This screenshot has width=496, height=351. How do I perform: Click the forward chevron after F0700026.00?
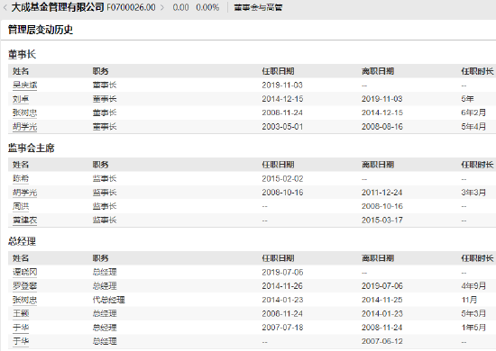[162, 7]
